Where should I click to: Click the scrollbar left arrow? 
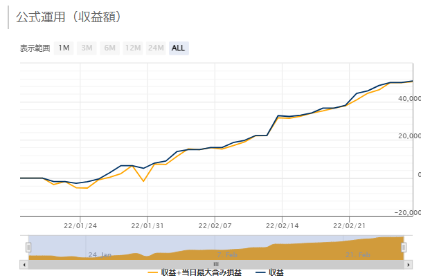[x=24, y=265]
